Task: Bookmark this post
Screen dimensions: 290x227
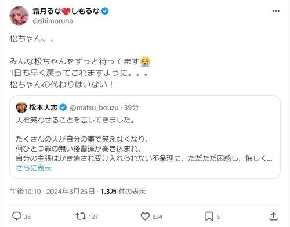Action: tap(209, 217)
